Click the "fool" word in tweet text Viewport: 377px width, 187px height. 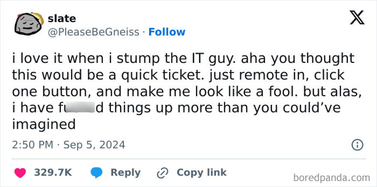290,91
